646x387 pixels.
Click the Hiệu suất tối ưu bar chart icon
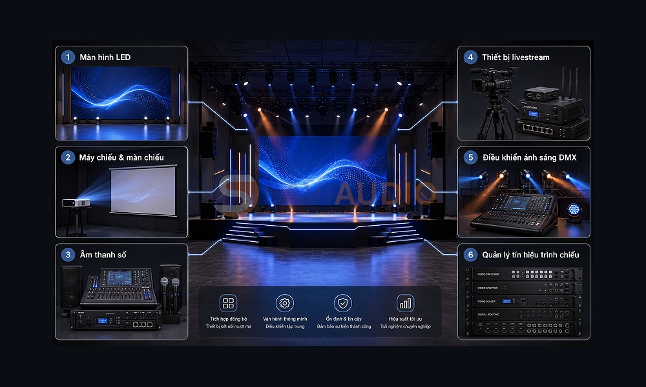pyautogui.click(x=405, y=303)
